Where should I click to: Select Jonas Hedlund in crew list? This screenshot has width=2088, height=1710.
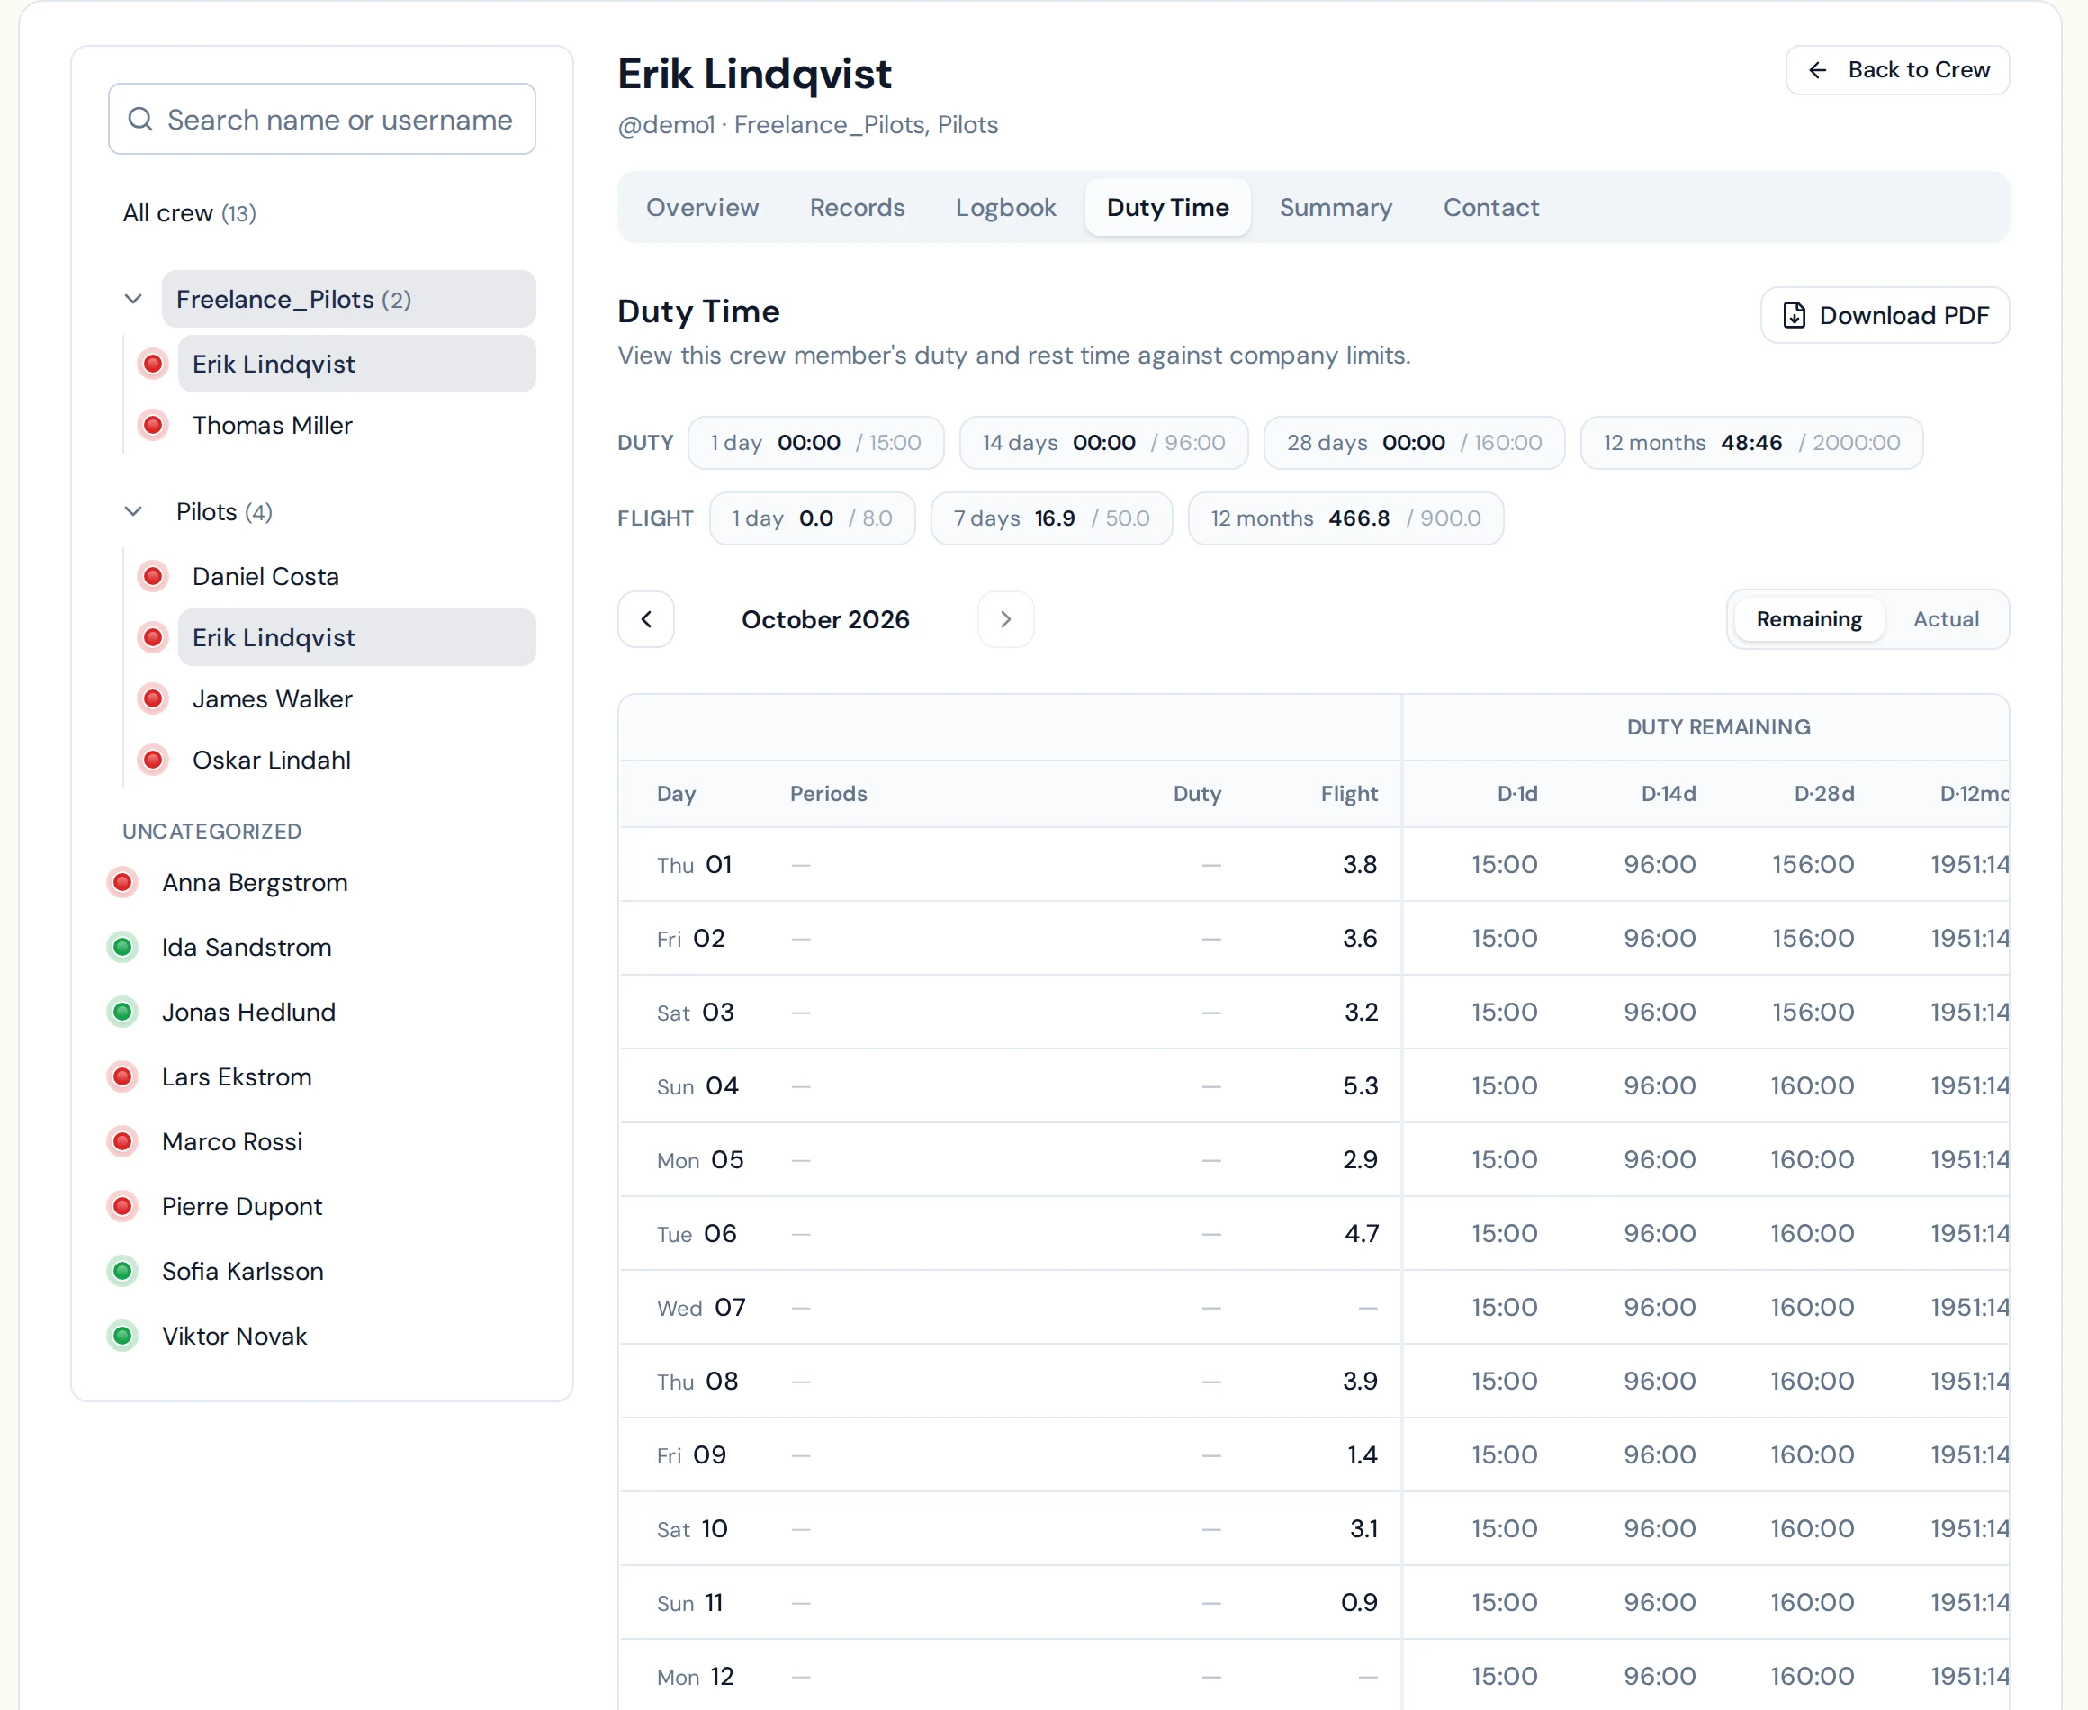[x=248, y=1012]
